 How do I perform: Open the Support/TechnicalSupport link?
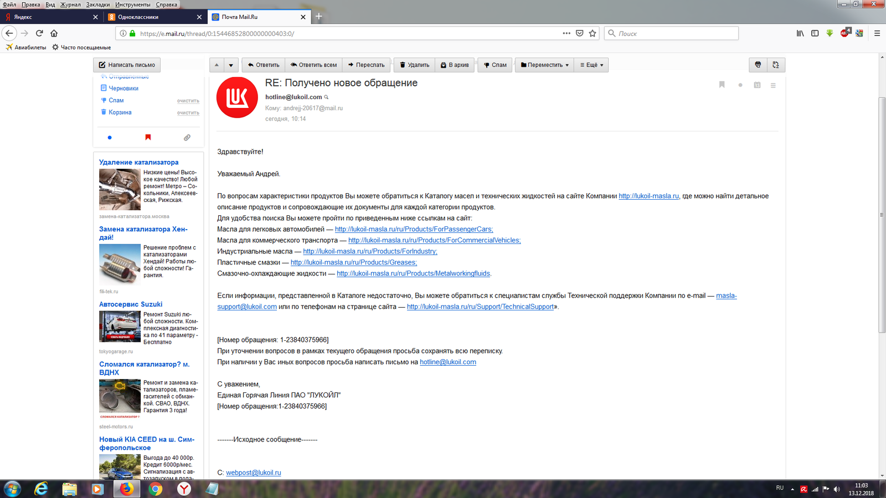(x=480, y=307)
